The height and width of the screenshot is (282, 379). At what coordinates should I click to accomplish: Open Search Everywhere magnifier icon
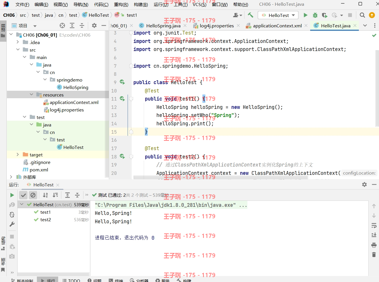[362, 15]
